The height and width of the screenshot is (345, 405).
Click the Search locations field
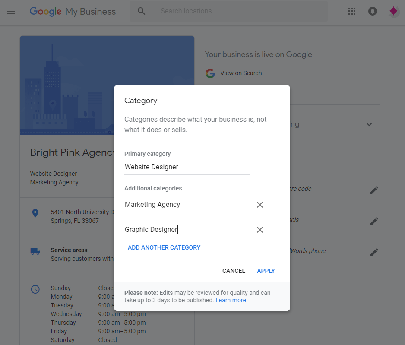[x=228, y=11]
